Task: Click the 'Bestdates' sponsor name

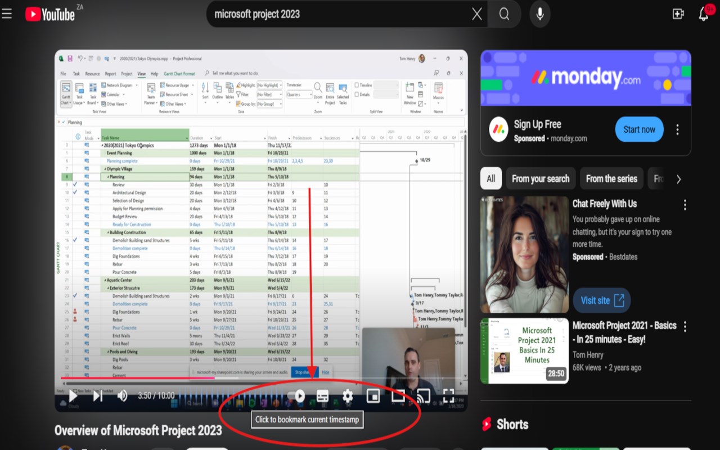Action: tap(623, 257)
